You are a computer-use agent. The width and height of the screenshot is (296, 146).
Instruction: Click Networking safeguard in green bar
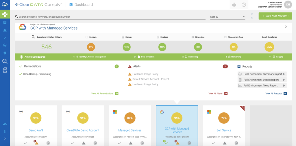pos(234,57)
